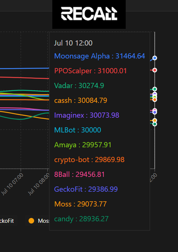Click 'PPOScalper : 31000.01' tooltip row

pyautogui.click(x=90, y=71)
